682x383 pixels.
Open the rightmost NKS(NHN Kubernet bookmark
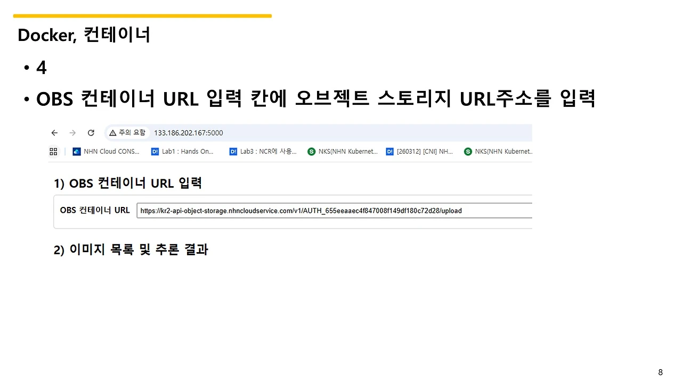503,151
